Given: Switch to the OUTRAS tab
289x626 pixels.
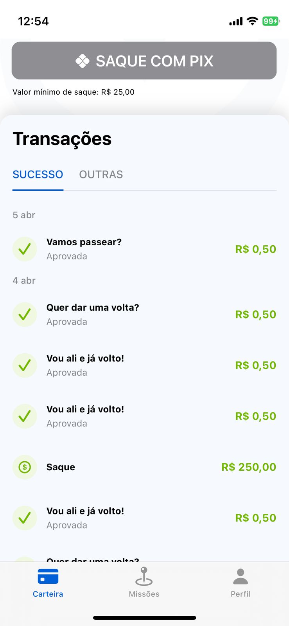Looking at the screenshot, I should [101, 174].
